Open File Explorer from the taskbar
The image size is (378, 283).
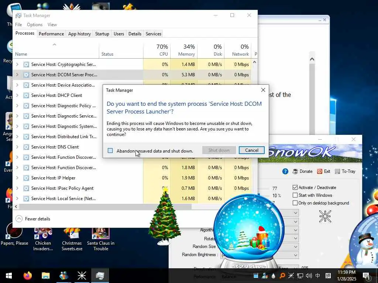coord(45,276)
